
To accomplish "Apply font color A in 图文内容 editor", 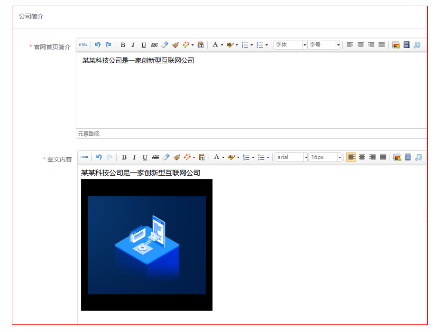I will click(216, 157).
